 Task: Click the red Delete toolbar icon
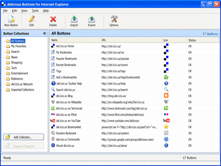tap(53, 19)
